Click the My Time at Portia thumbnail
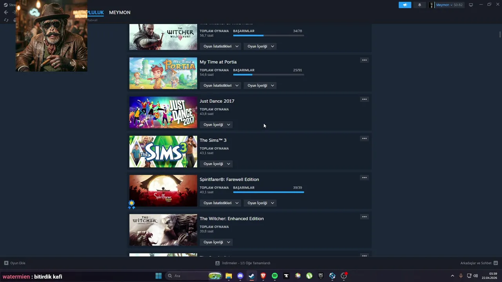The image size is (502, 282). pyautogui.click(x=163, y=73)
